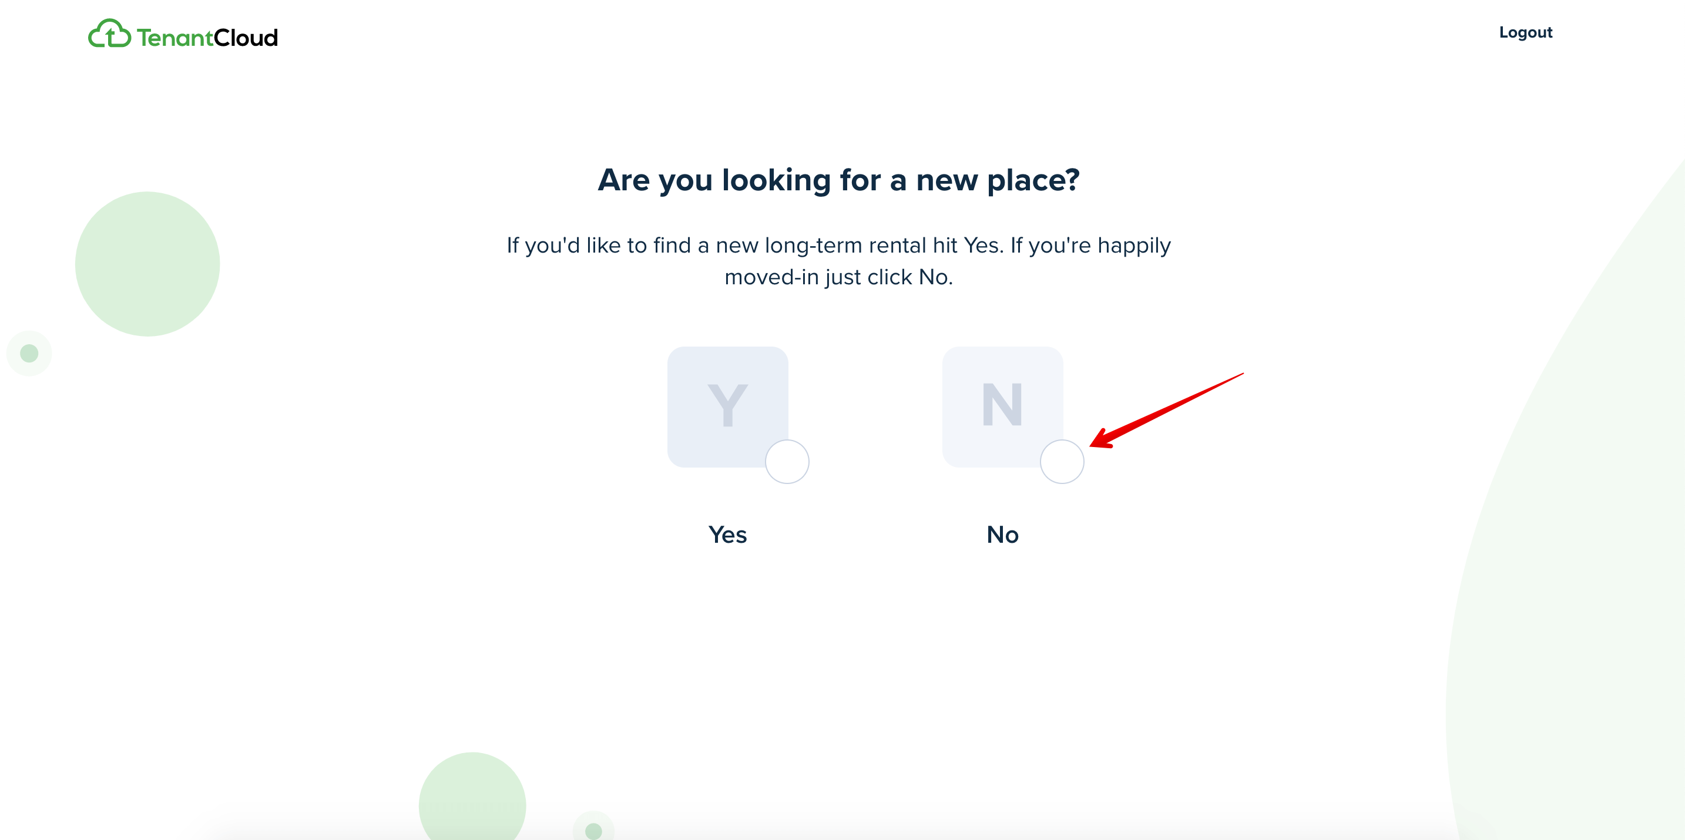Click the small green dot at left edge

click(29, 353)
